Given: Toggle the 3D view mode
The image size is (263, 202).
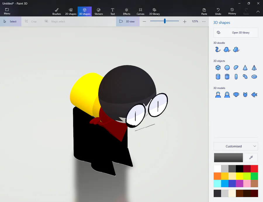Looking at the screenshot, I should pyautogui.click(x=128, y=21).
